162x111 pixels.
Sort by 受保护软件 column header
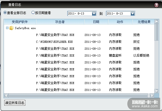pos(20,22)
